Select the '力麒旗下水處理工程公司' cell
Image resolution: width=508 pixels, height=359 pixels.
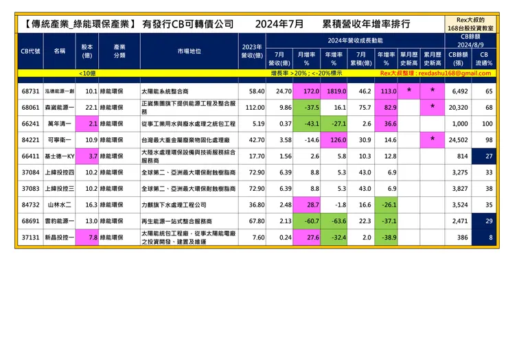click(x=189, y=205)
